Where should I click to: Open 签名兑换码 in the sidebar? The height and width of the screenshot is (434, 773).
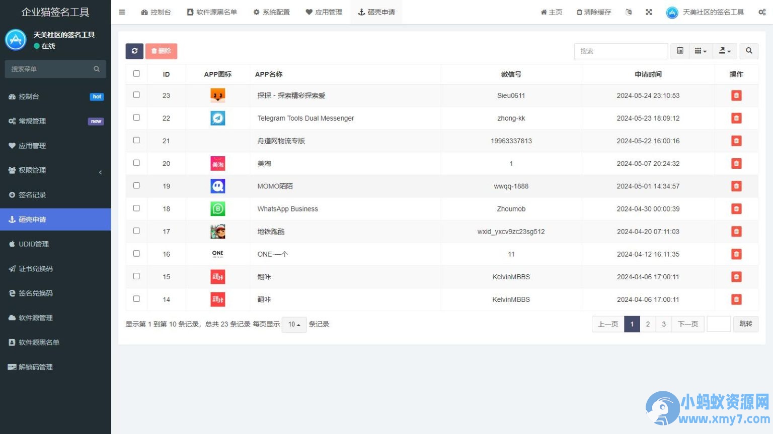[55, 293]
